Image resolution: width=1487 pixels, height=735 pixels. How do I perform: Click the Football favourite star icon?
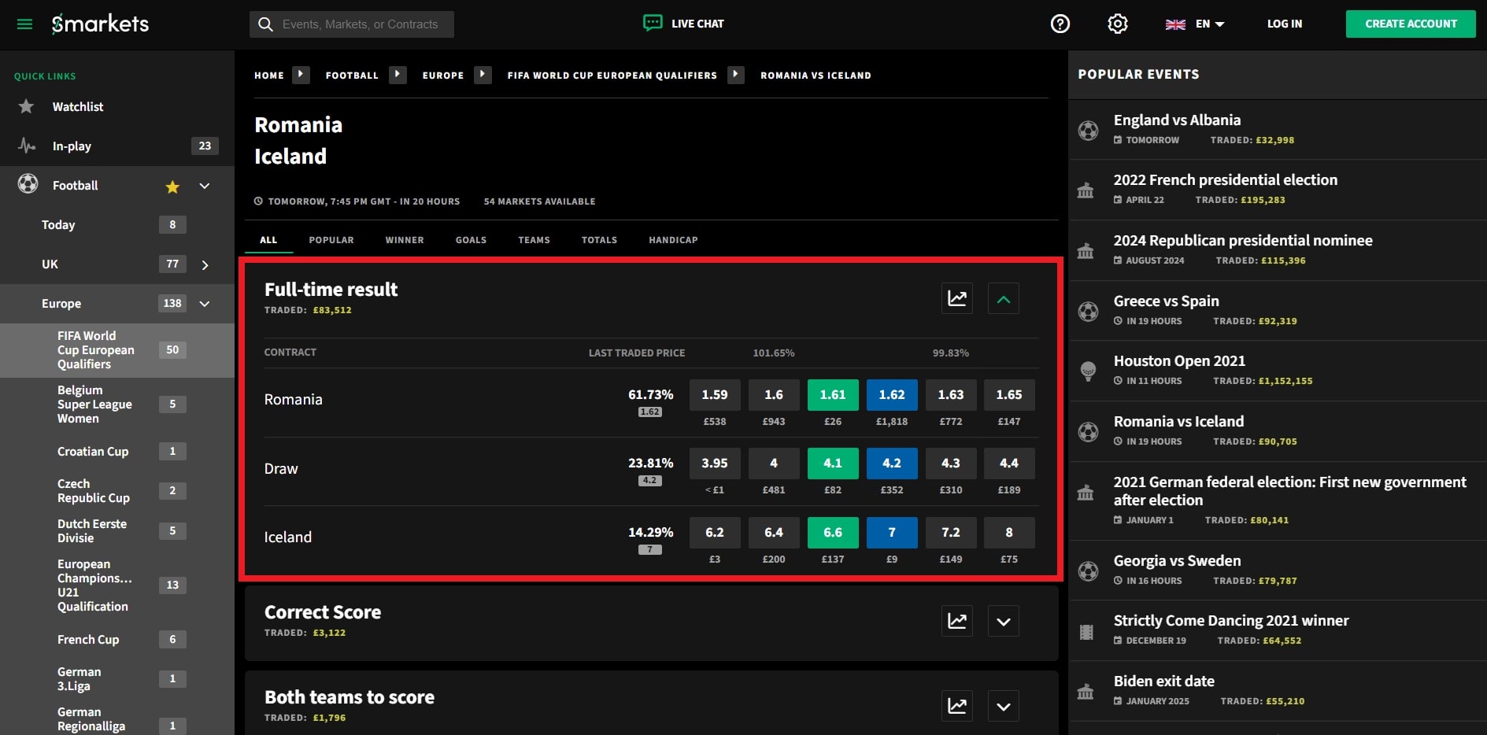172,187
